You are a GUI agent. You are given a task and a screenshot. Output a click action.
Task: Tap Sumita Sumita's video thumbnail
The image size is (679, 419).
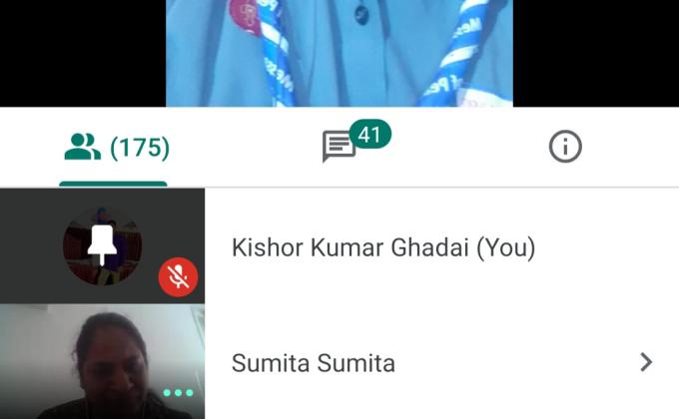point(102,361)
